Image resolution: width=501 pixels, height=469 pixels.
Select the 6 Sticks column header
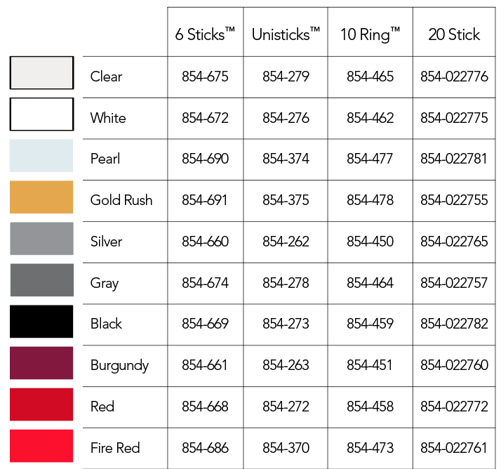click(205, 34)
